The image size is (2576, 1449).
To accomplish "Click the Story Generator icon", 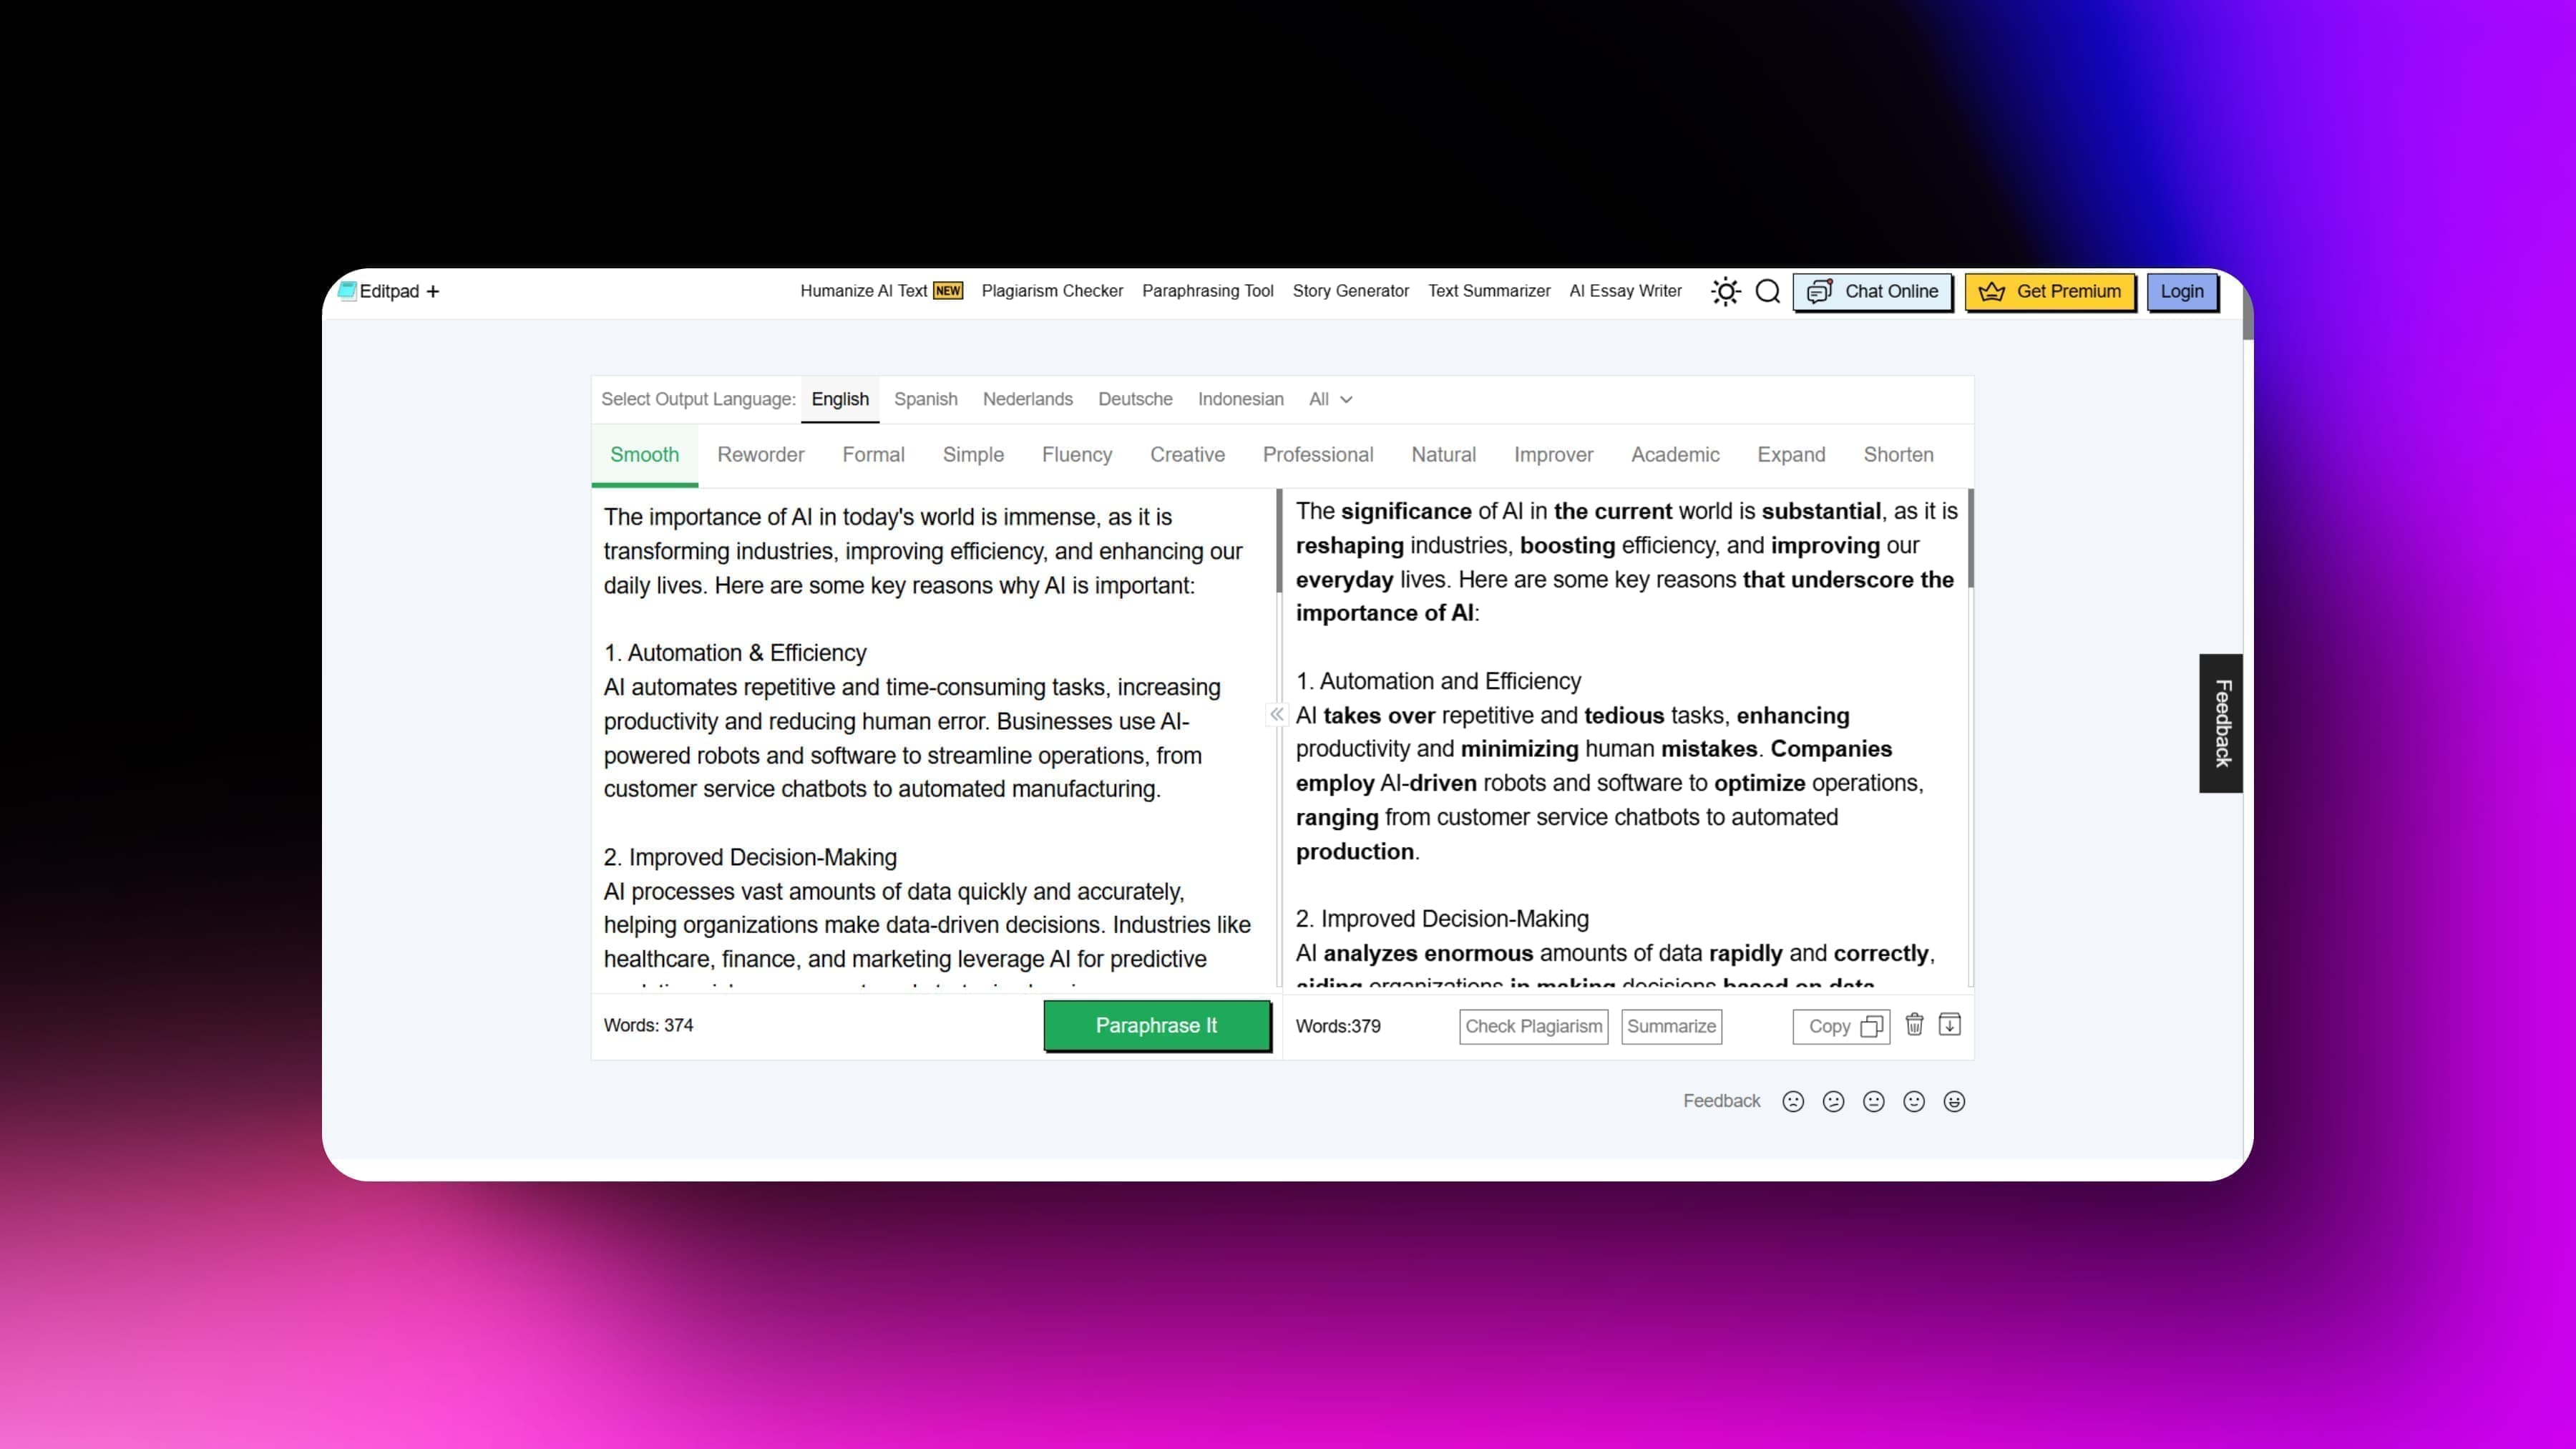I will pyautogui.click(x=1350, y=290).
